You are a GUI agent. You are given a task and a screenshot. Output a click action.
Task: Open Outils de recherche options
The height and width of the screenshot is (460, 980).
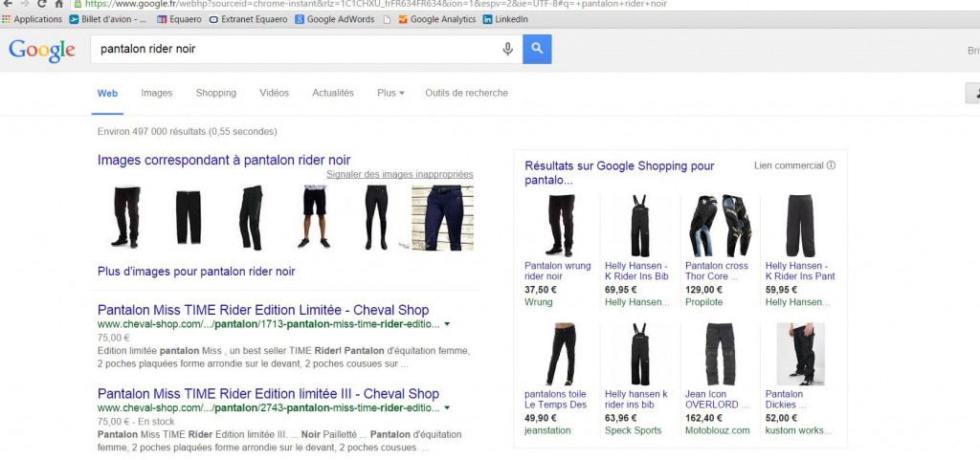(x=466, y=93)
